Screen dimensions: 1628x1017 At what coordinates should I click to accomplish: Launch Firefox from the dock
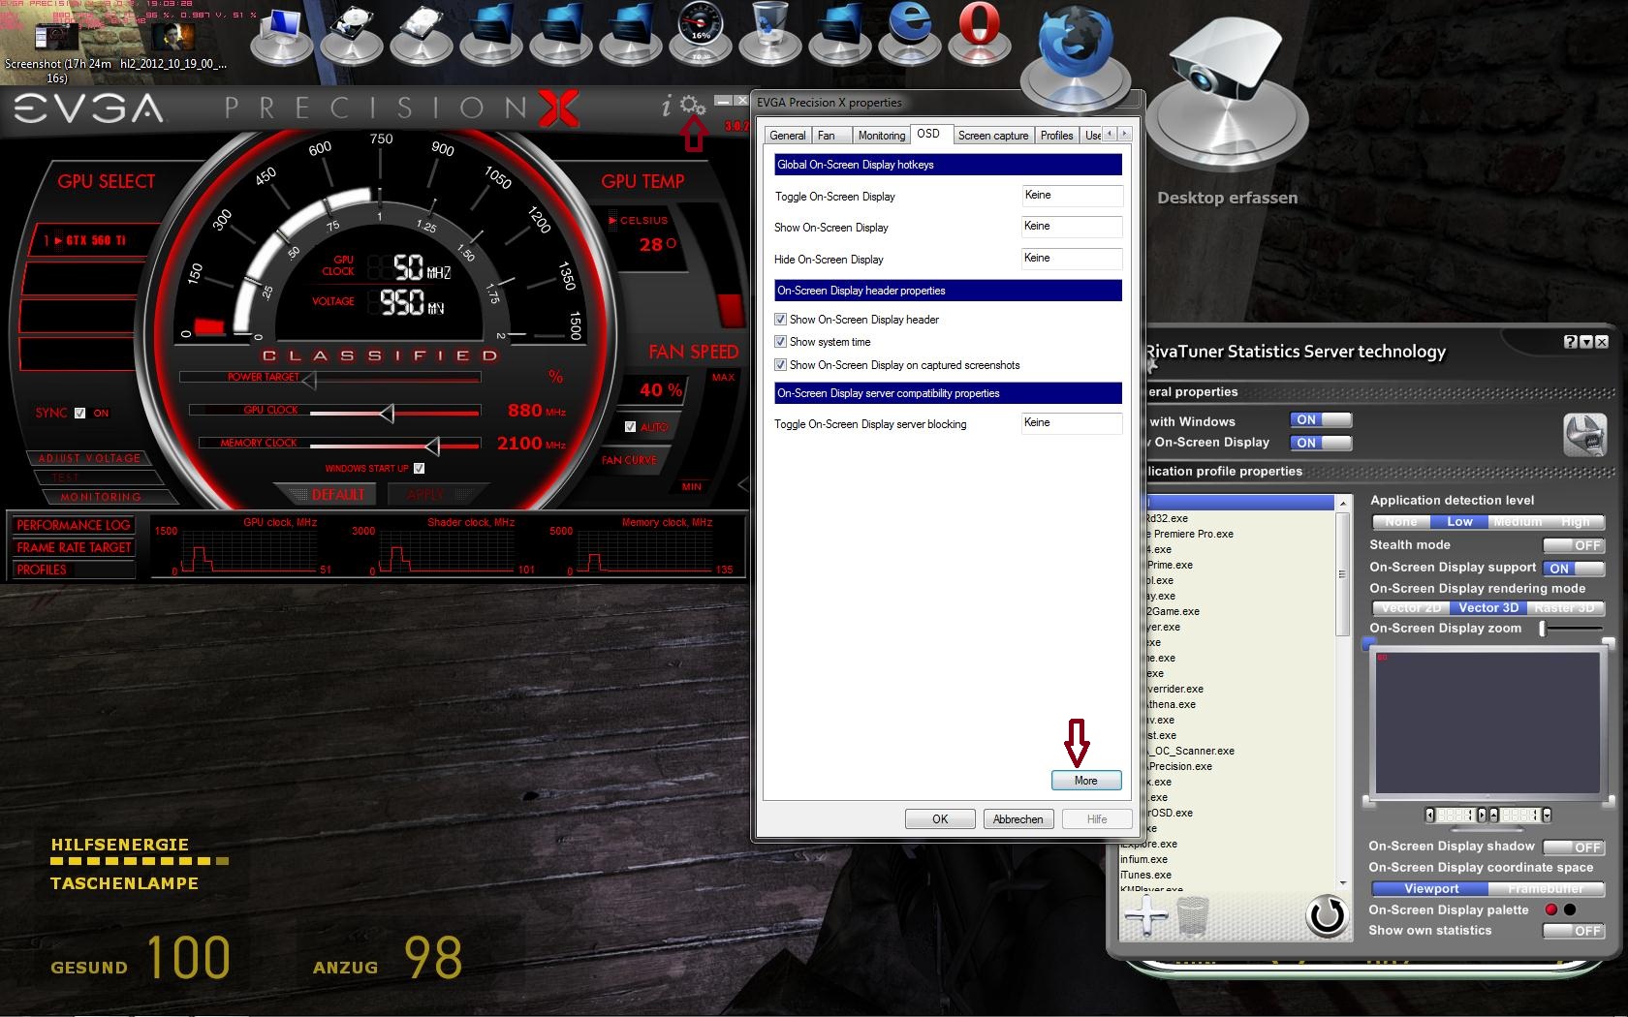1077,56
